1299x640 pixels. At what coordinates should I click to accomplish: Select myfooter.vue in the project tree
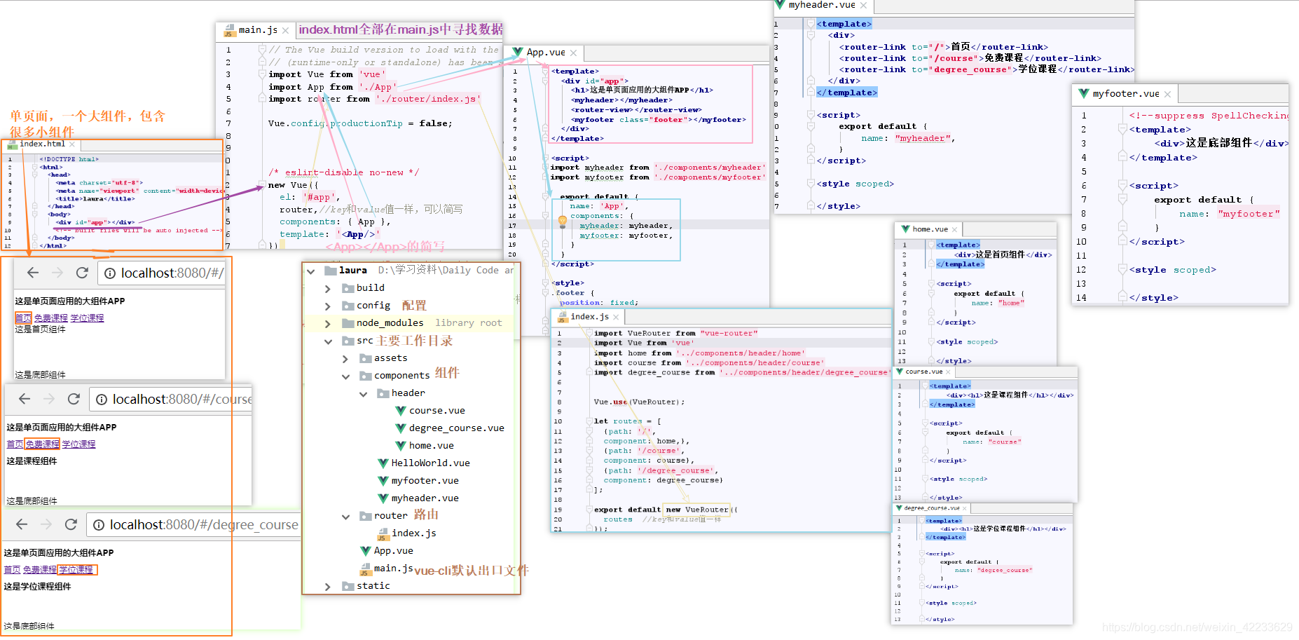(425, 481)
